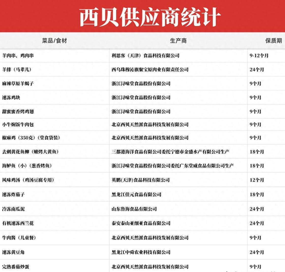Click the shelf life 9-12个月

click(x=259, y=55)
